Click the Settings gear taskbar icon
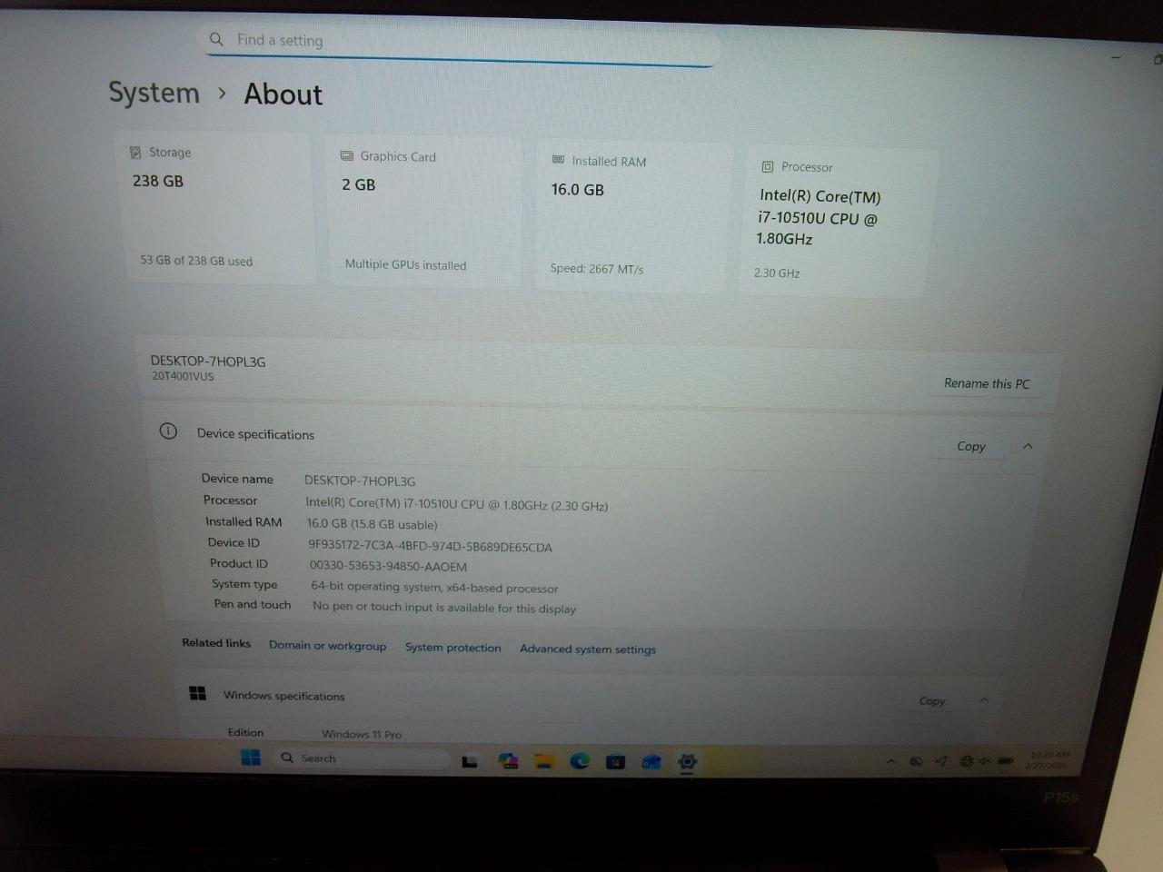 point(688,761)
